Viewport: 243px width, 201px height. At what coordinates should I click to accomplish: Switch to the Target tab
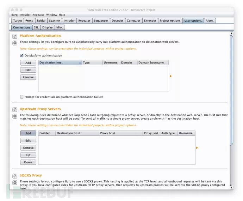pos(18,21)
